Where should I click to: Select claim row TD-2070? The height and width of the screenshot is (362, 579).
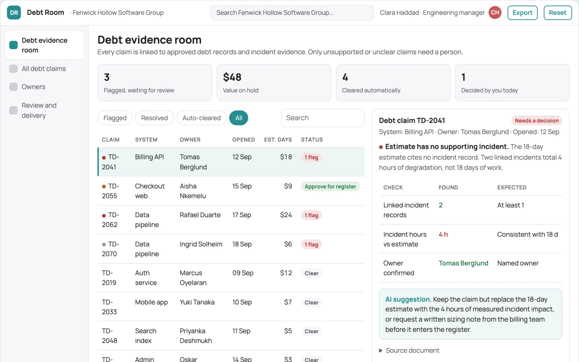pyautogui.click(x=231, y=249)
